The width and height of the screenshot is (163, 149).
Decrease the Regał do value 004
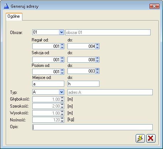click(97, 47)
